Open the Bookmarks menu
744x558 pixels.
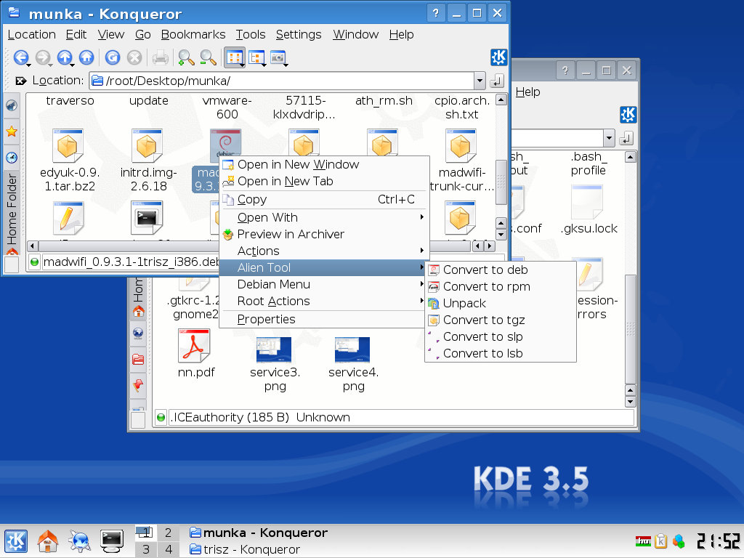(x=193, y=35)
